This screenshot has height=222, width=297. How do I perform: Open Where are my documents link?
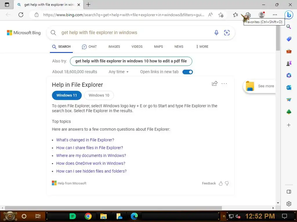coord(91,156)
